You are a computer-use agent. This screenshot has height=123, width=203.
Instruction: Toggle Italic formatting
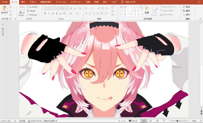[x=49, y=13]
